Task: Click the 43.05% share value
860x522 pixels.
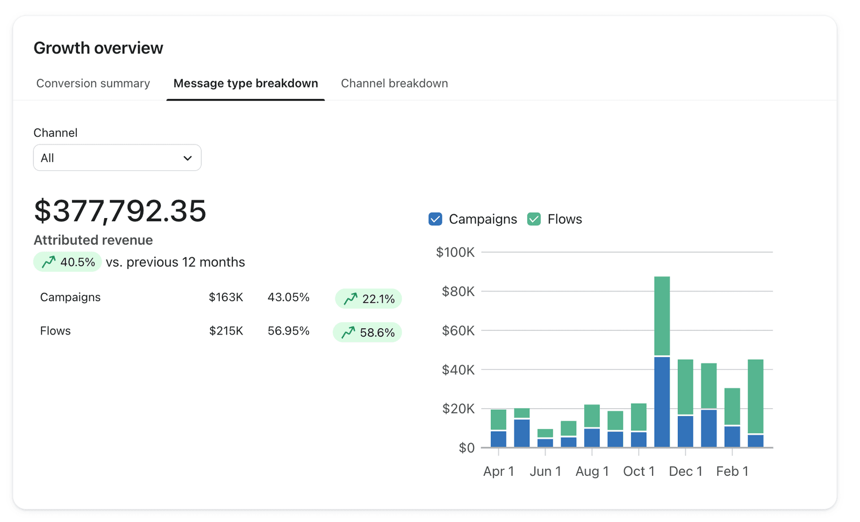Action: 289,297
